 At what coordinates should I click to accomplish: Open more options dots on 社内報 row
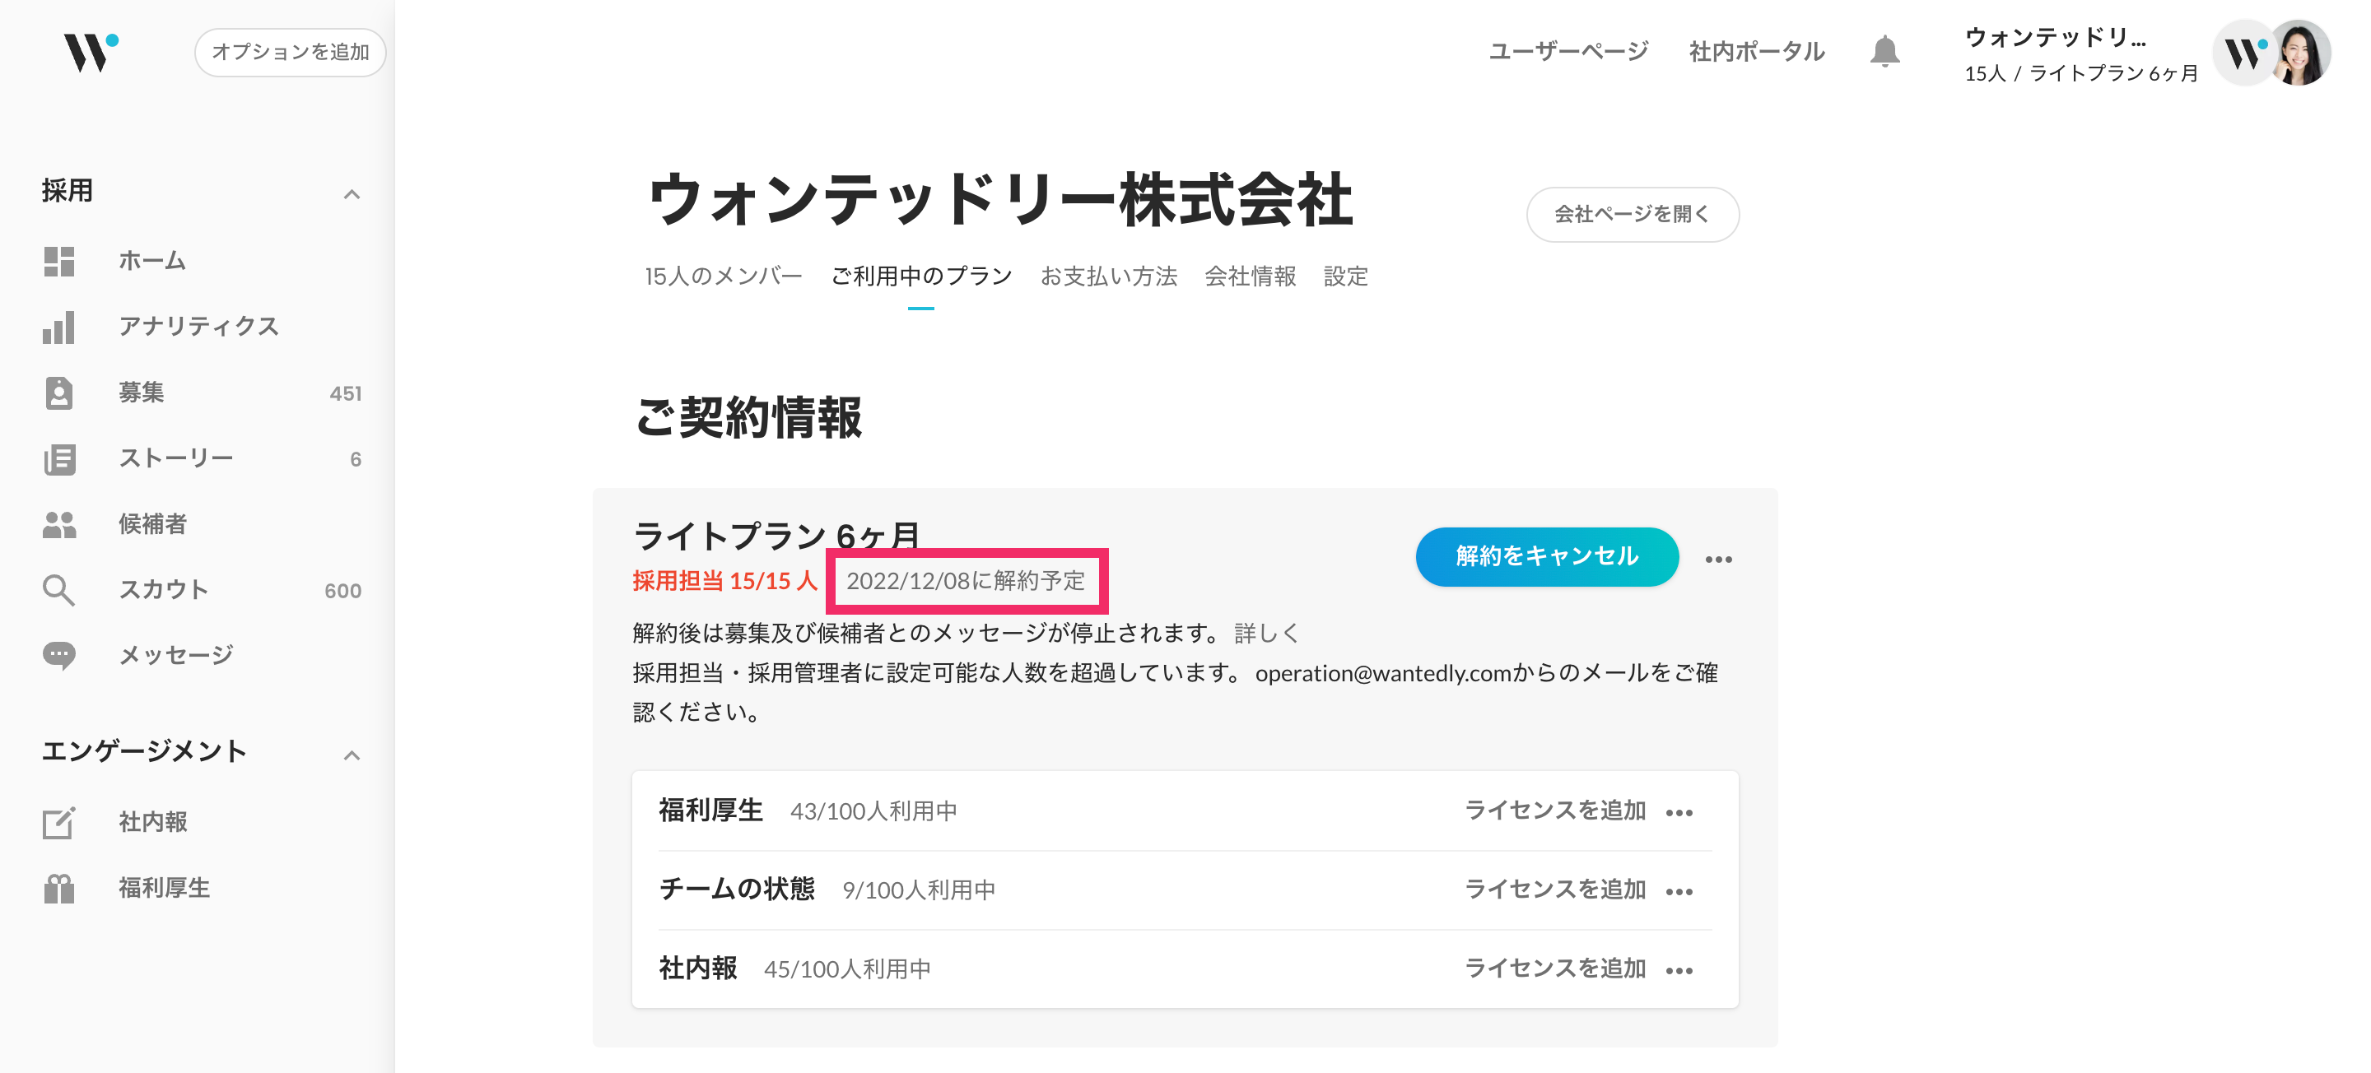(x=1679, y=971)
